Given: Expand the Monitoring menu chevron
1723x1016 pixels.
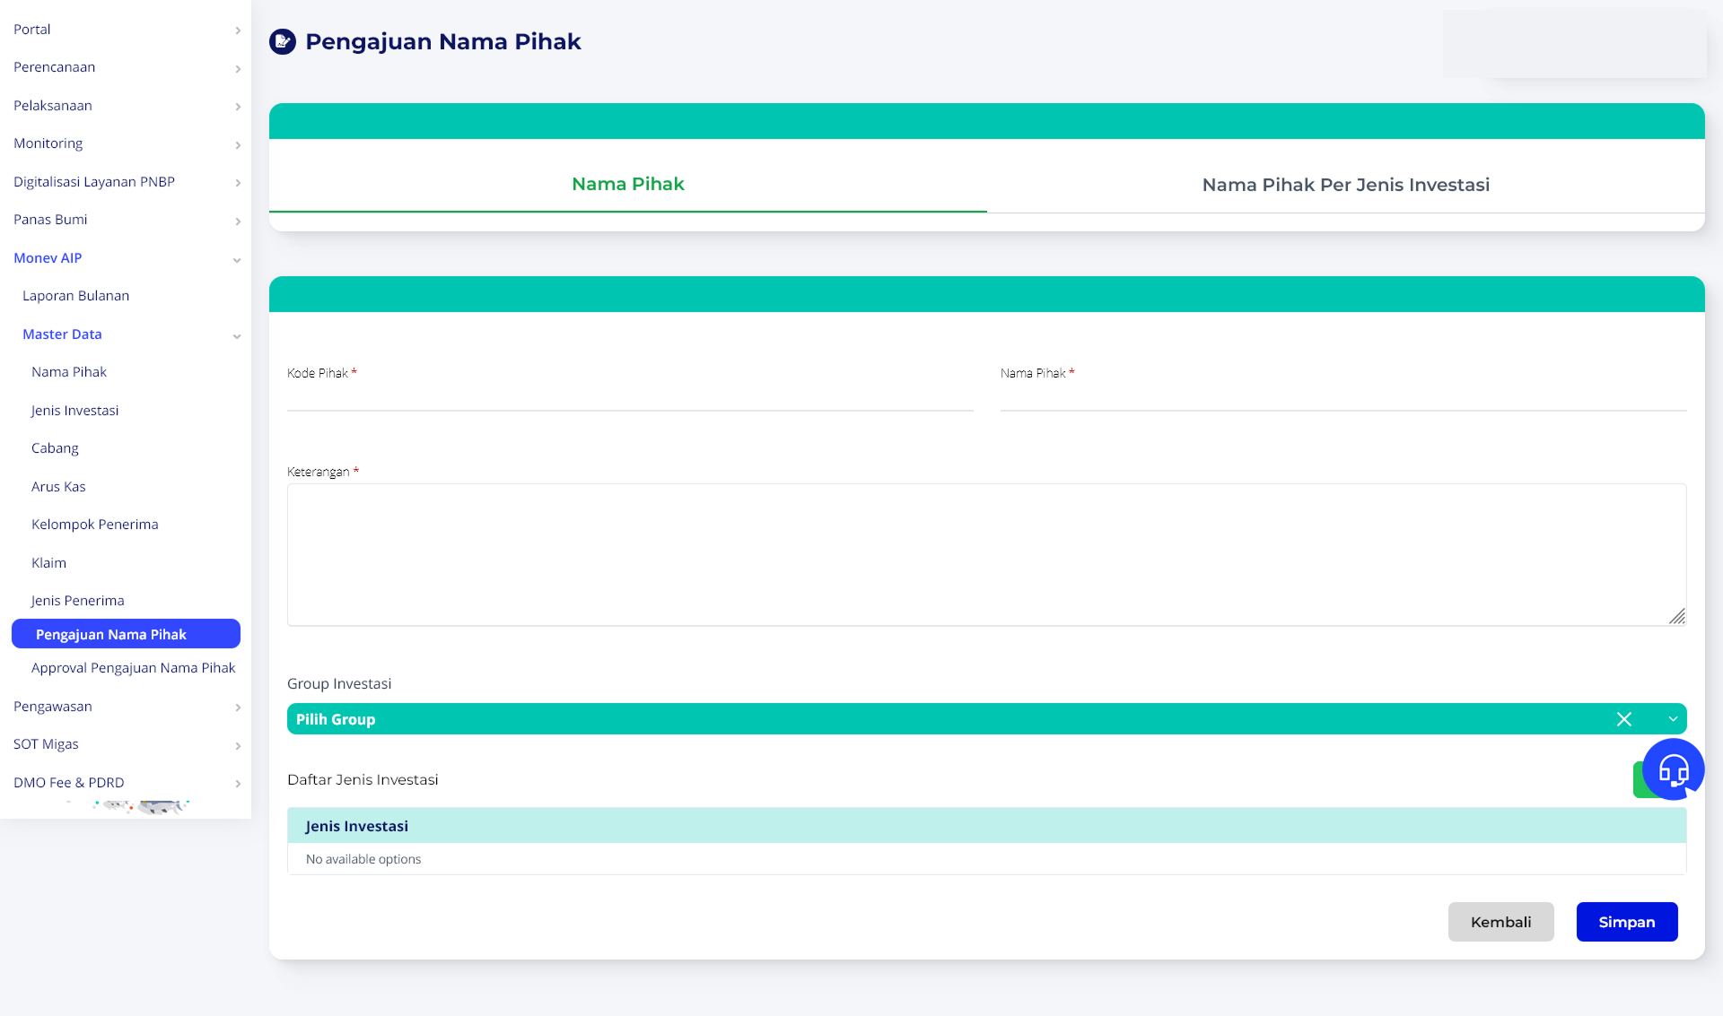Looking at the screenshot, I should coord(238,145).
